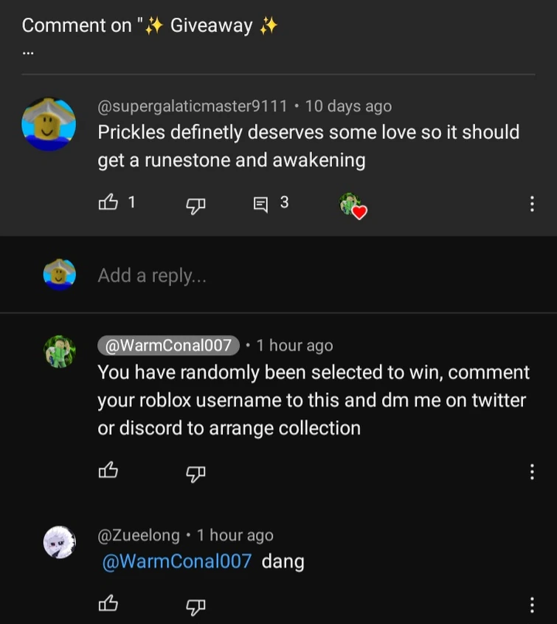557x624 pixels.
Task: Click the blue @WarmConal007 mention
Action: [176, 562]
